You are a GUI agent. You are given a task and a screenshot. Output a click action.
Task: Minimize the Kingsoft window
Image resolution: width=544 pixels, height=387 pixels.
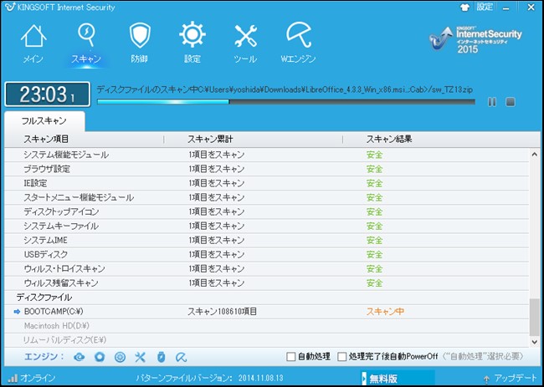point(507,8)
